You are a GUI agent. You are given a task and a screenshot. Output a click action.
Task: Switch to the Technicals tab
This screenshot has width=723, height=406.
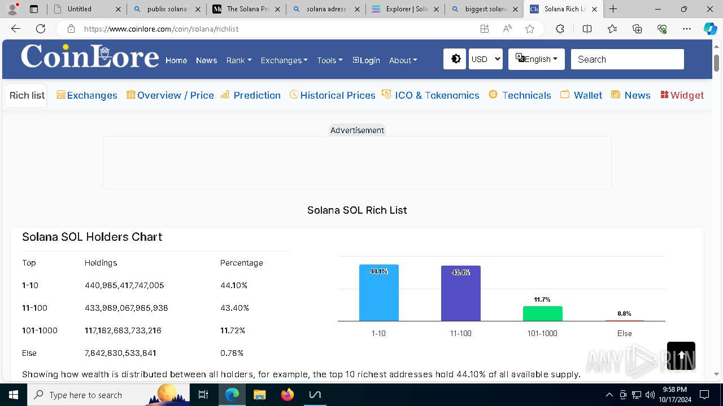(x=520, y=95)
